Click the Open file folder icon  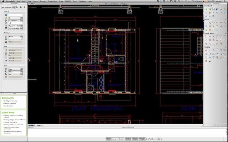click(210, 9)
